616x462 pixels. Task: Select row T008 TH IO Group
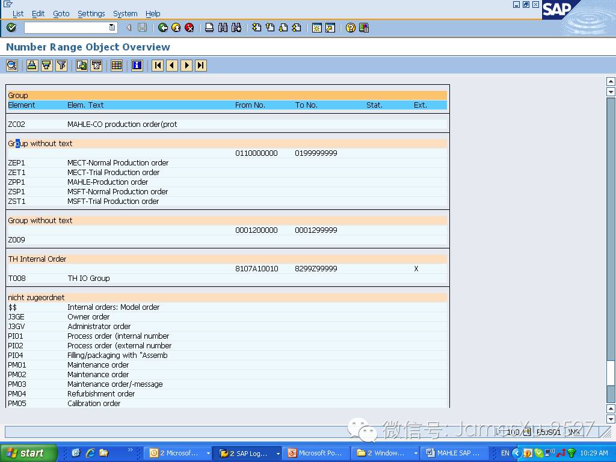(227, 278)
